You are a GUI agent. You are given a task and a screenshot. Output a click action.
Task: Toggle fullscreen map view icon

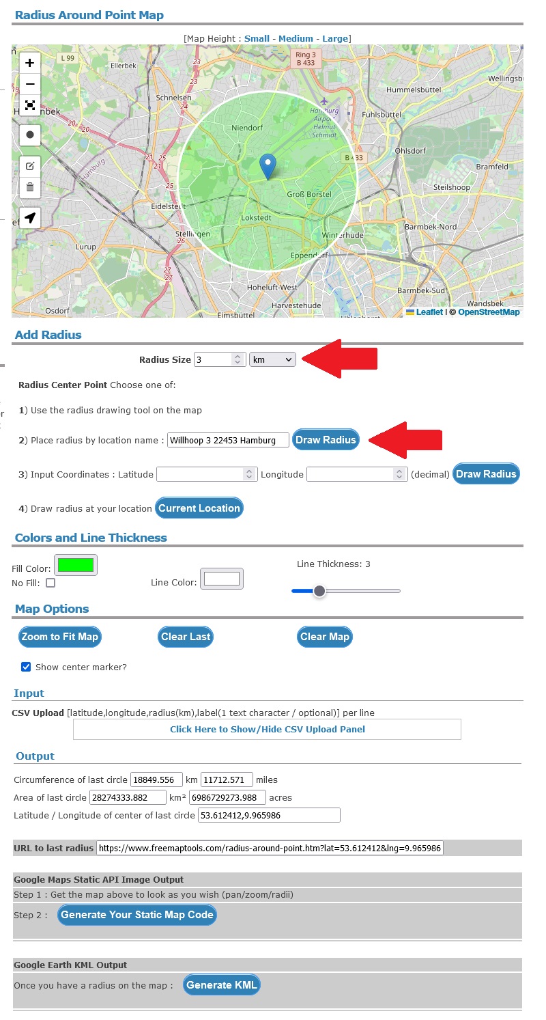(30, 105)
